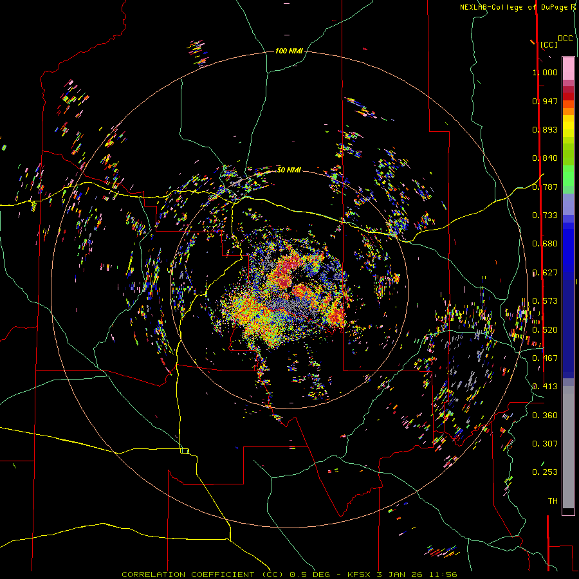The width and height of the screenshot is (579, 579).
Task: Click the 0.680 legend value
Action: pos(545,244)
